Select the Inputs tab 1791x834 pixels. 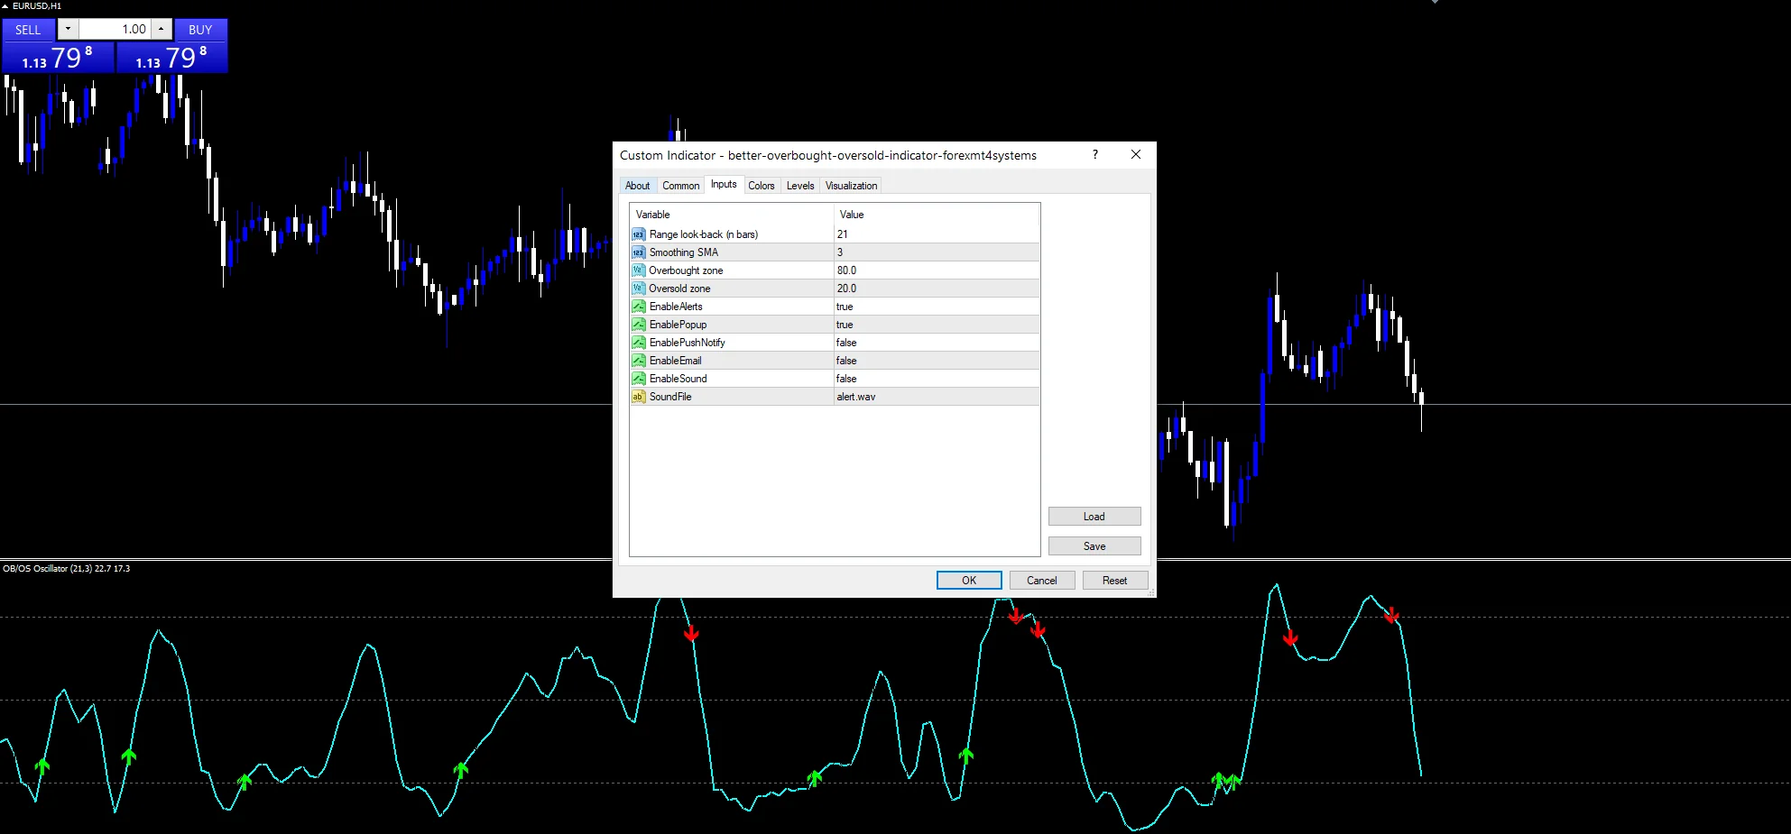[x=724, y=184]
